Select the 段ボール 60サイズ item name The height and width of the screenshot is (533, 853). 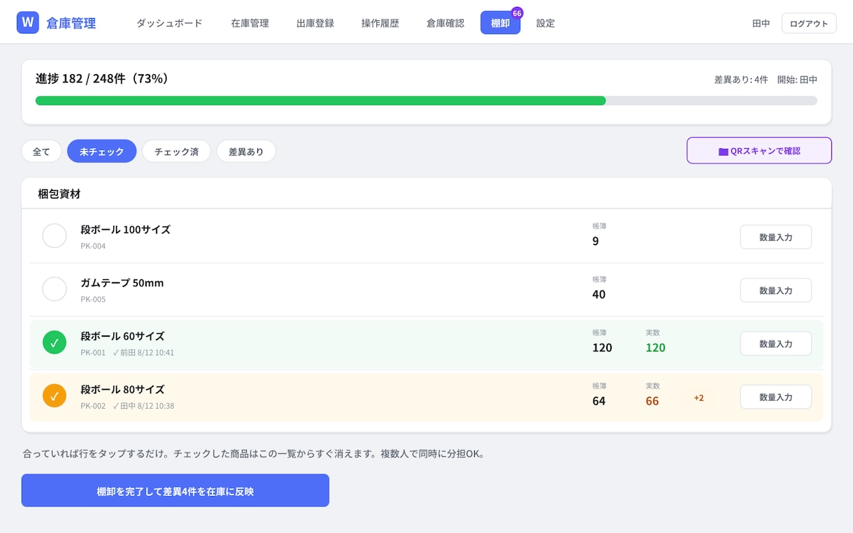click(122, 335)
